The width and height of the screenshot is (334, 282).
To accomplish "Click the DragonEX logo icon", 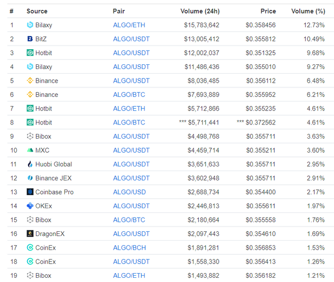I will click(30, 234).
